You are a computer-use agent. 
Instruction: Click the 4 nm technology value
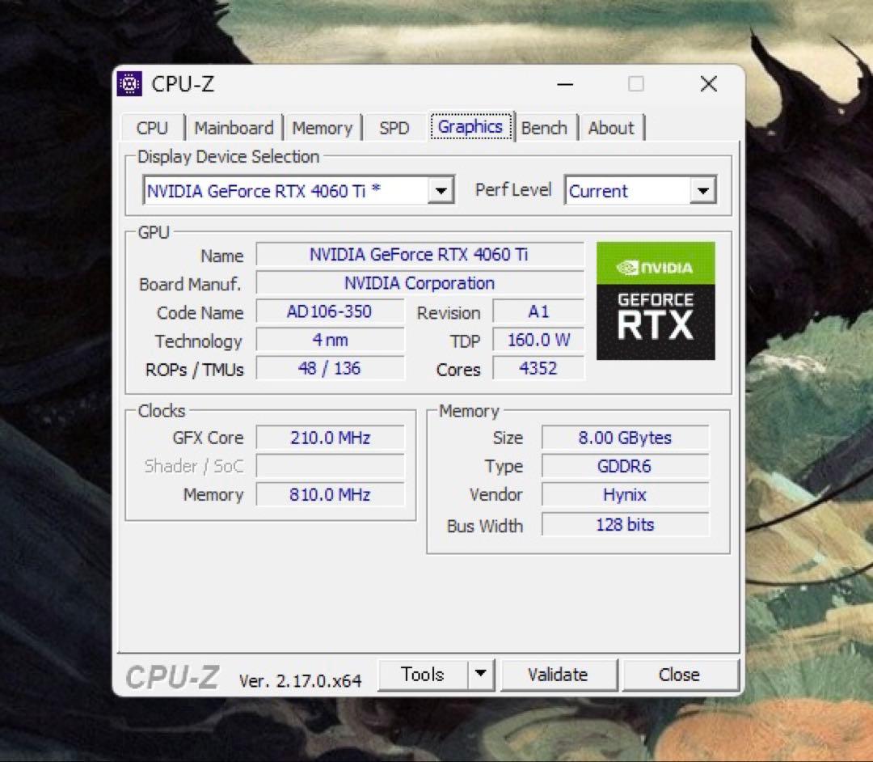[330, 340]
